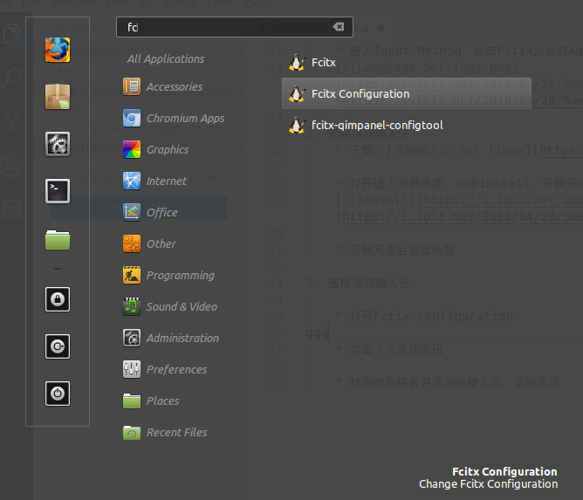Launch Terminal from the favorites sidebar
Viewport: 583px width, 500px height.
click(58, 191)
